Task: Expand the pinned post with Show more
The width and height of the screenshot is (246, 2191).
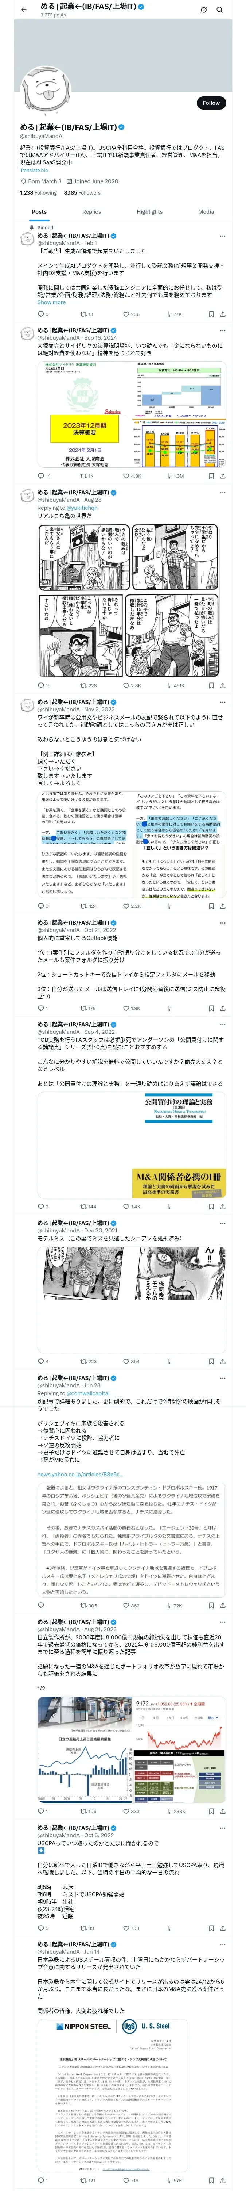Action: pyautogui.click(x=51, y=302)
